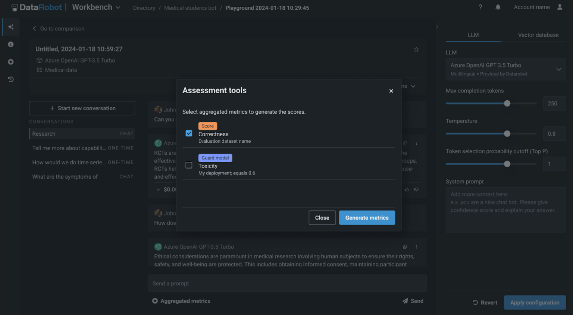Viewport: 573px width, 315px height.
Task: Select the star icon in left sidebar
Action: [x=10, y=62]
